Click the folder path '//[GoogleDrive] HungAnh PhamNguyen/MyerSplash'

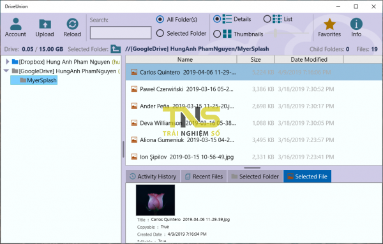click(197, 49)
